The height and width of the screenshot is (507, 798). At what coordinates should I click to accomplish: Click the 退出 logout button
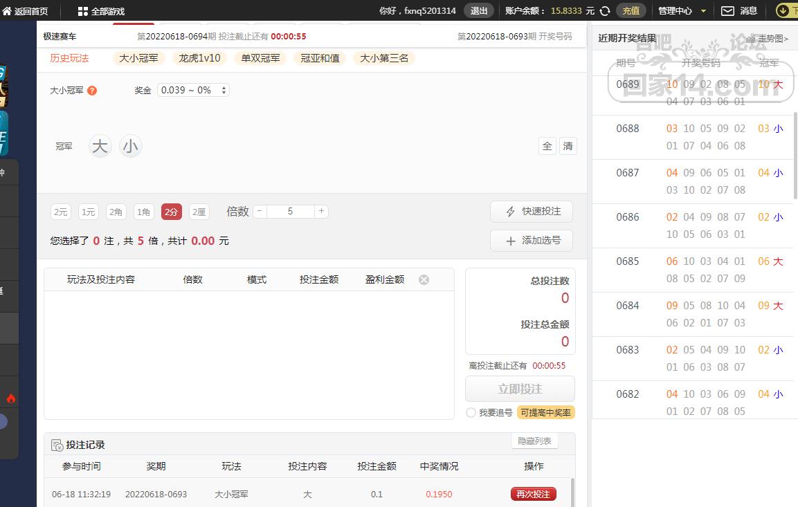478,10
